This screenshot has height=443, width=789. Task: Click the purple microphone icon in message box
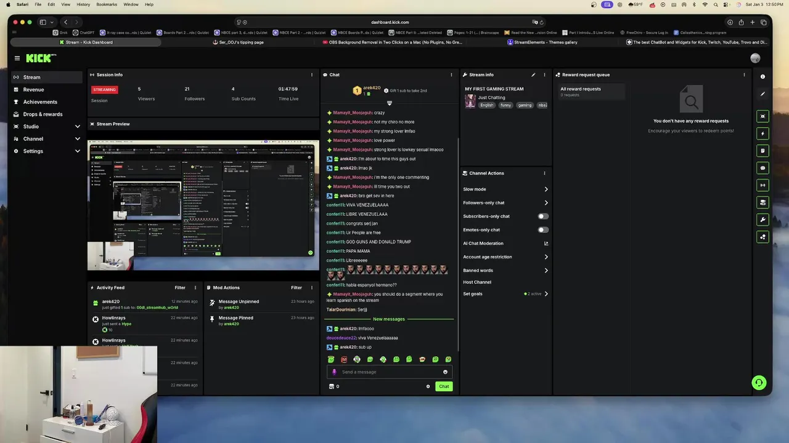(334, 372)
